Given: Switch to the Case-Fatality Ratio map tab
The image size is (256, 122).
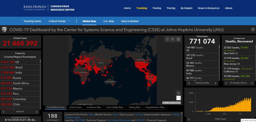Looking at the screenshot, I should coord(115,107).
